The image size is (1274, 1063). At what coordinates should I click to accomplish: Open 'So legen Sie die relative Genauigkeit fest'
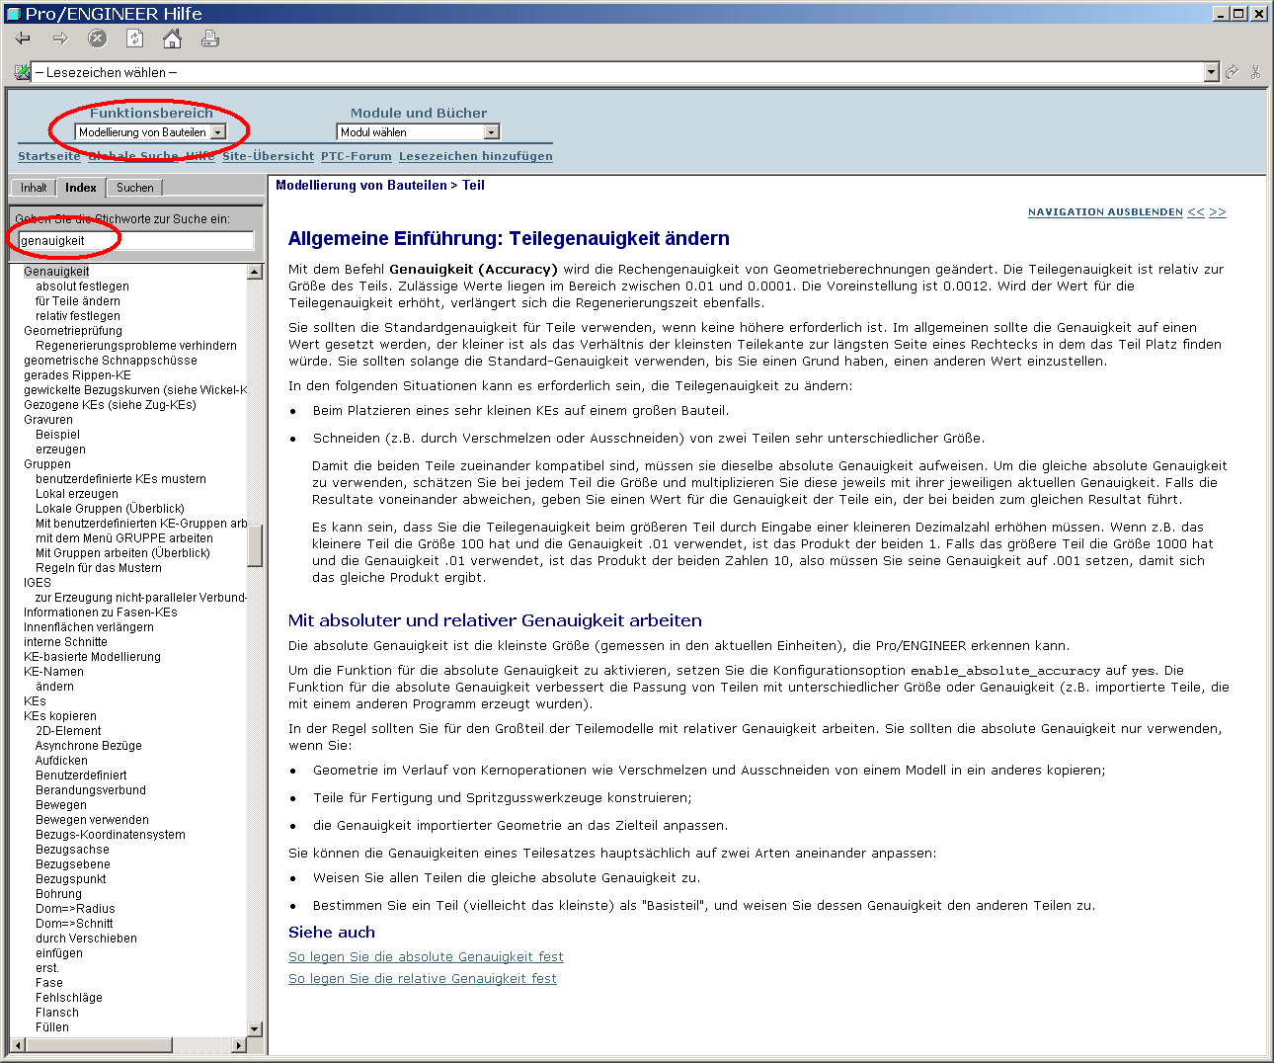pos(423,978)
